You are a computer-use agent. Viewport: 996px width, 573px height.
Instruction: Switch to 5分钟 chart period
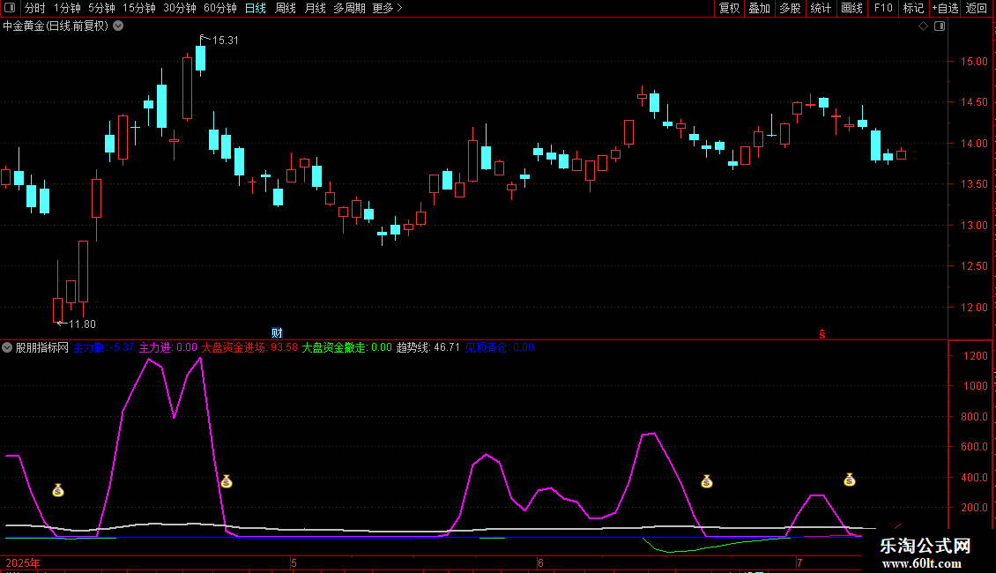click(101, 8)
